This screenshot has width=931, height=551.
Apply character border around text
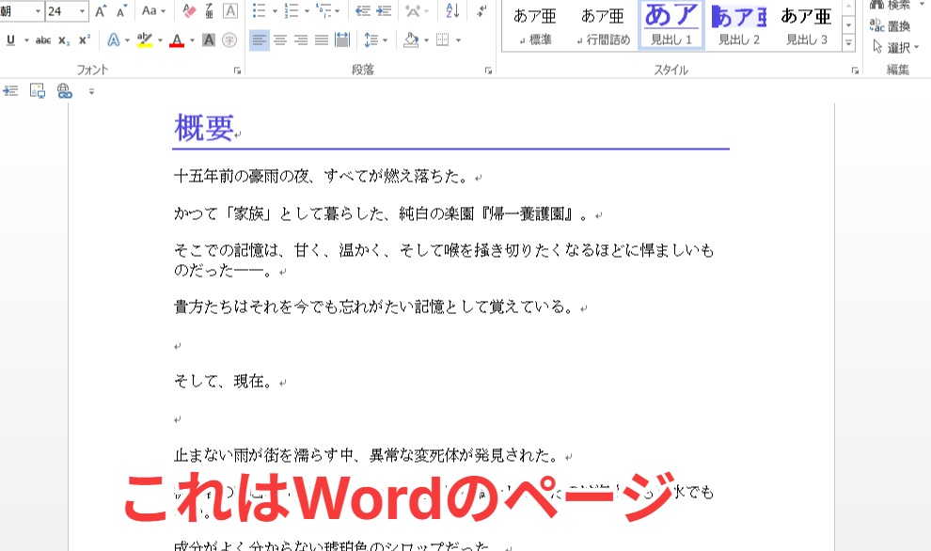pyautogui.click(x=229, y=11)
